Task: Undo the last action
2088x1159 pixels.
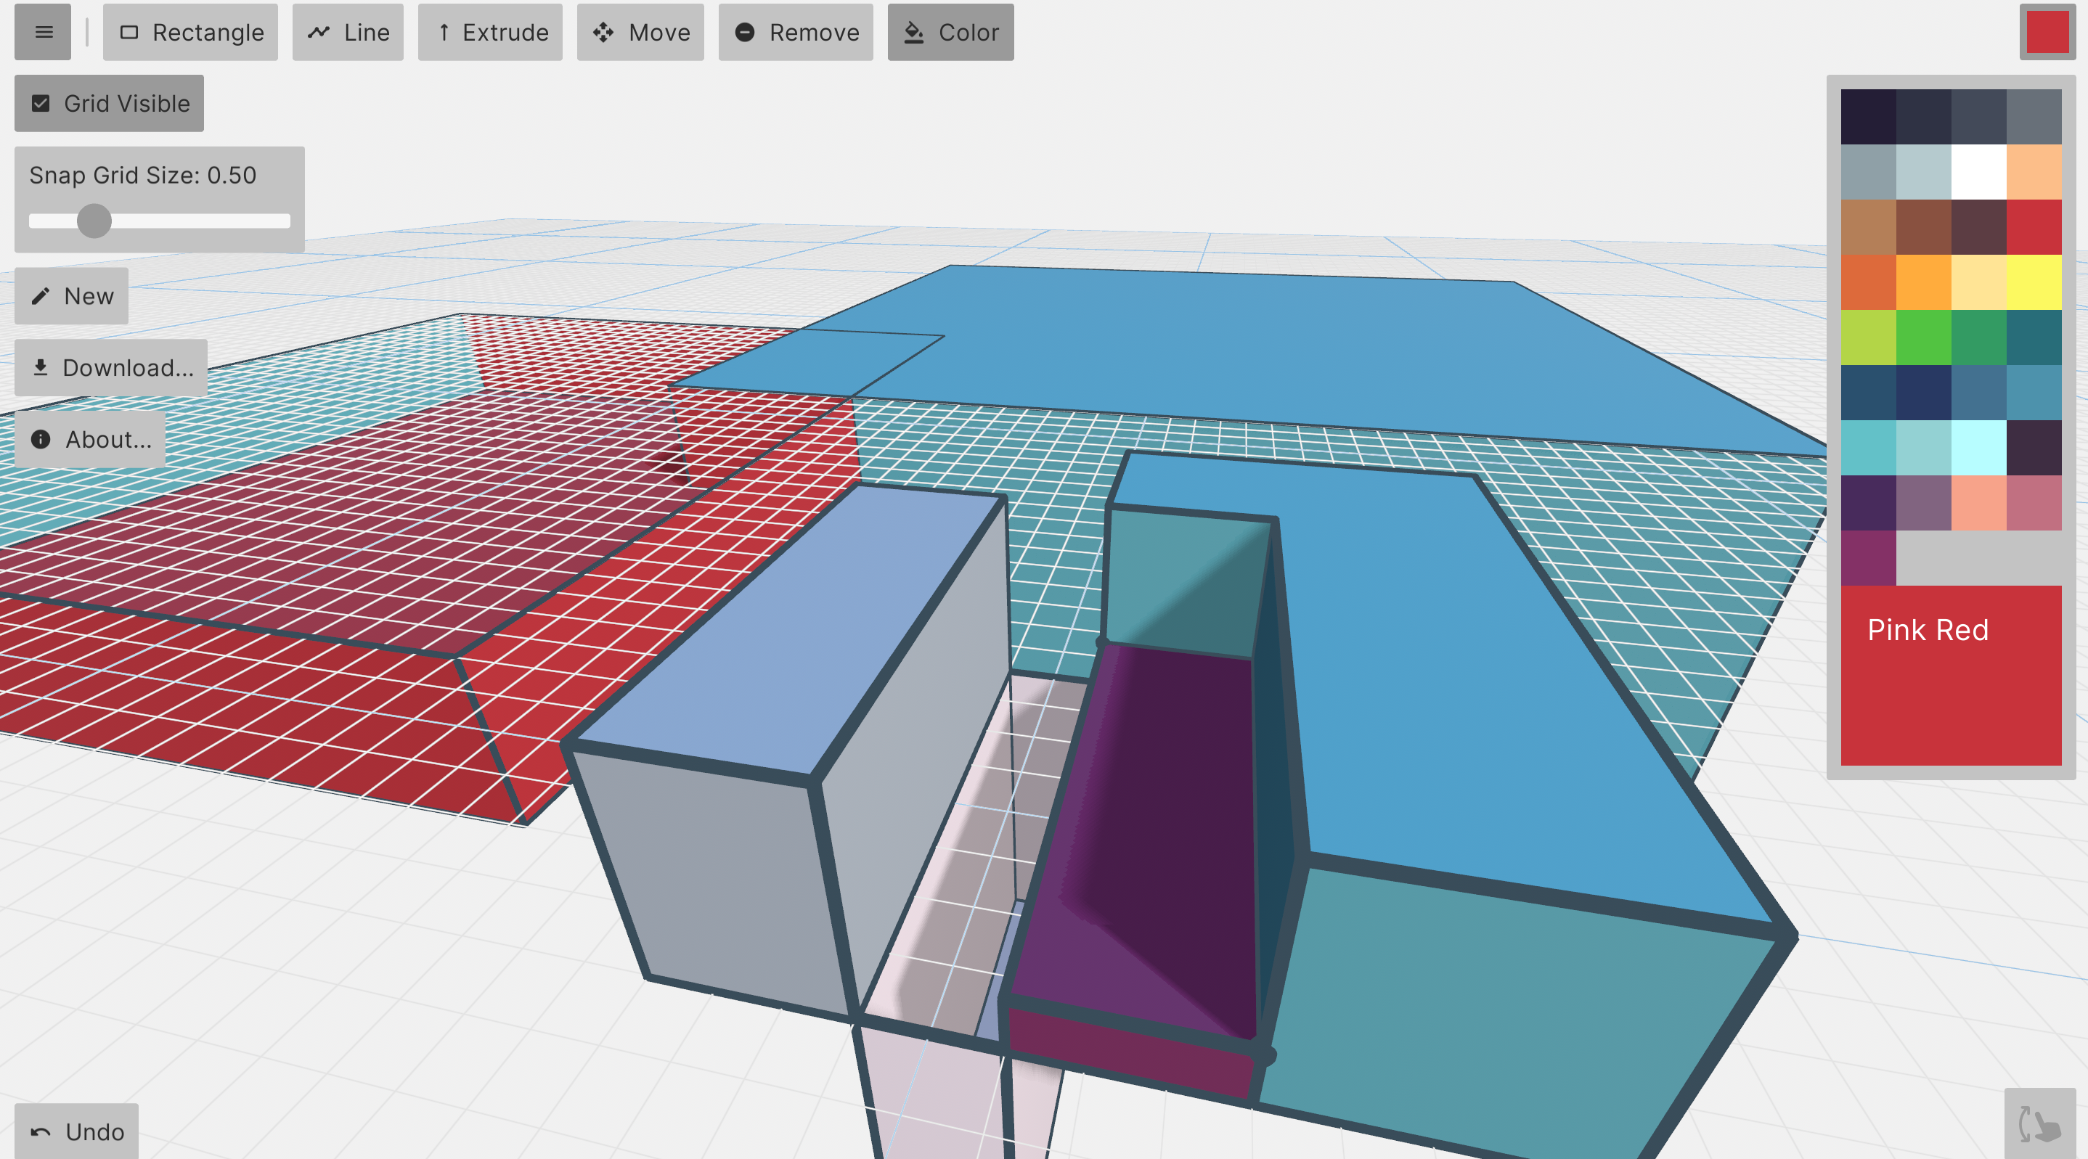Action: (x=76, y=1131)
